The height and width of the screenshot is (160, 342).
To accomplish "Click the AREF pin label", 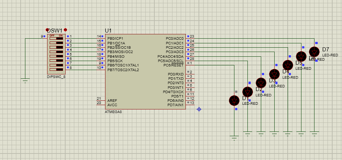I will coord(112,101).
